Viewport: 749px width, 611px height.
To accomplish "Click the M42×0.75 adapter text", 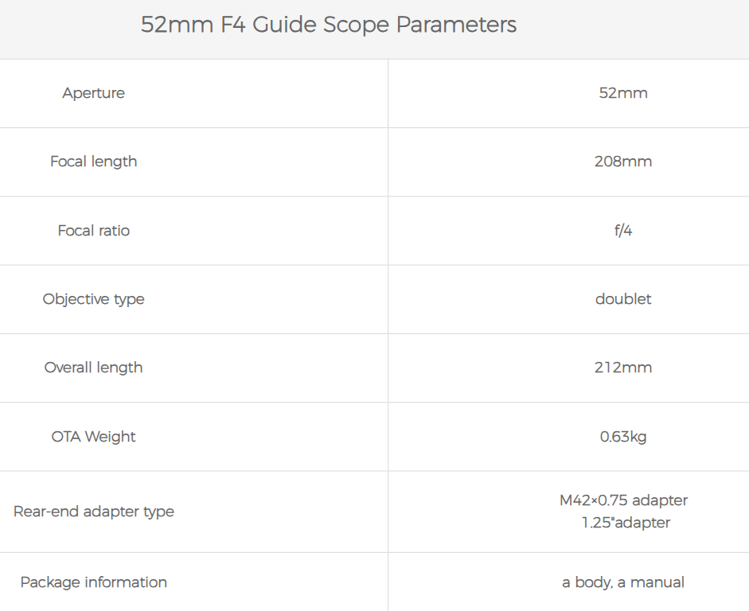I will point(623,500).
